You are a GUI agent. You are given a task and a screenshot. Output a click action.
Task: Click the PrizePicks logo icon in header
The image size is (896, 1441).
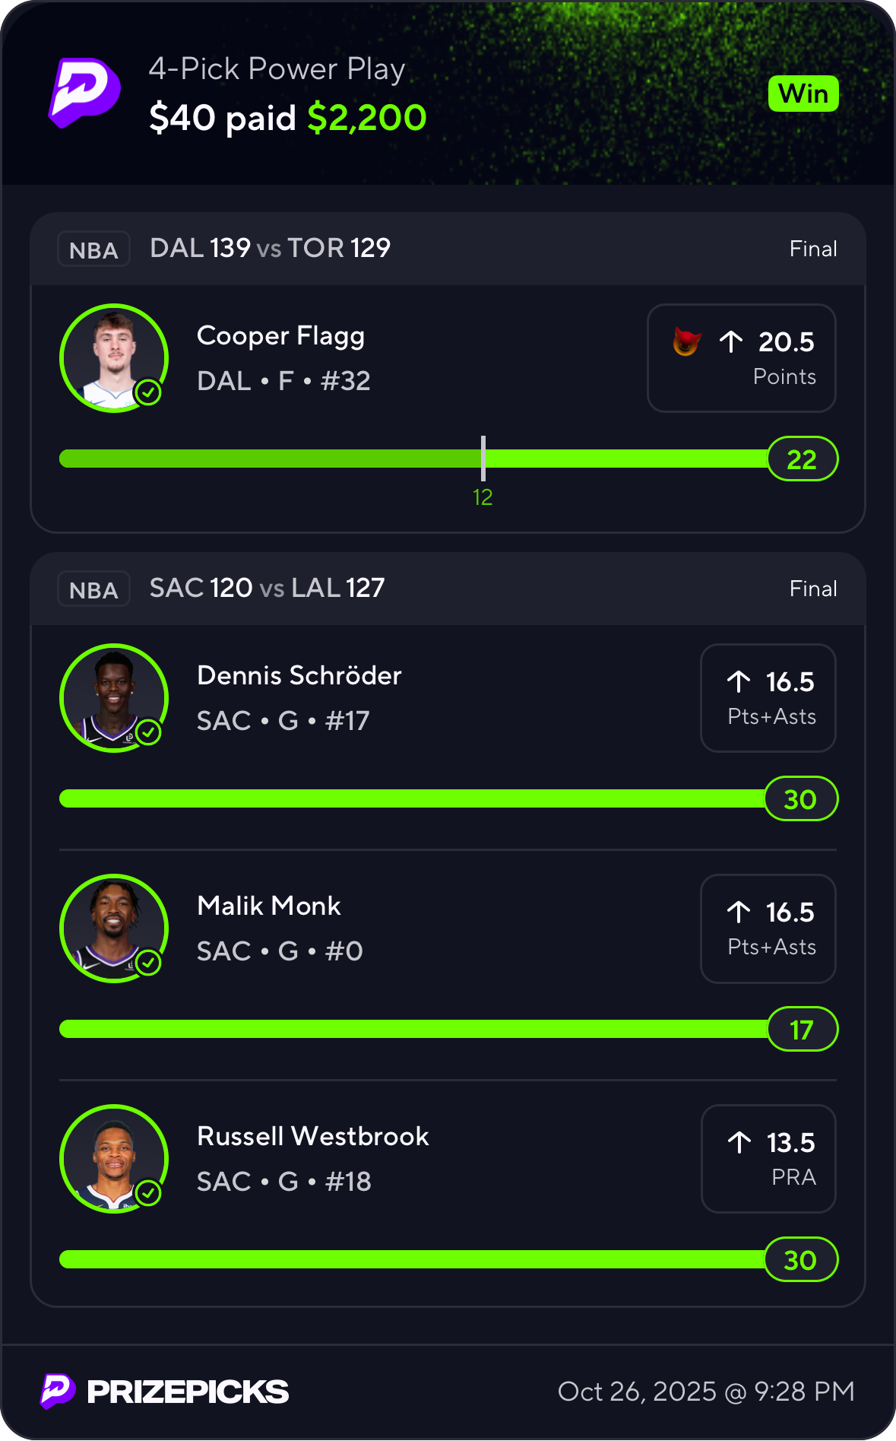(84, 92)
